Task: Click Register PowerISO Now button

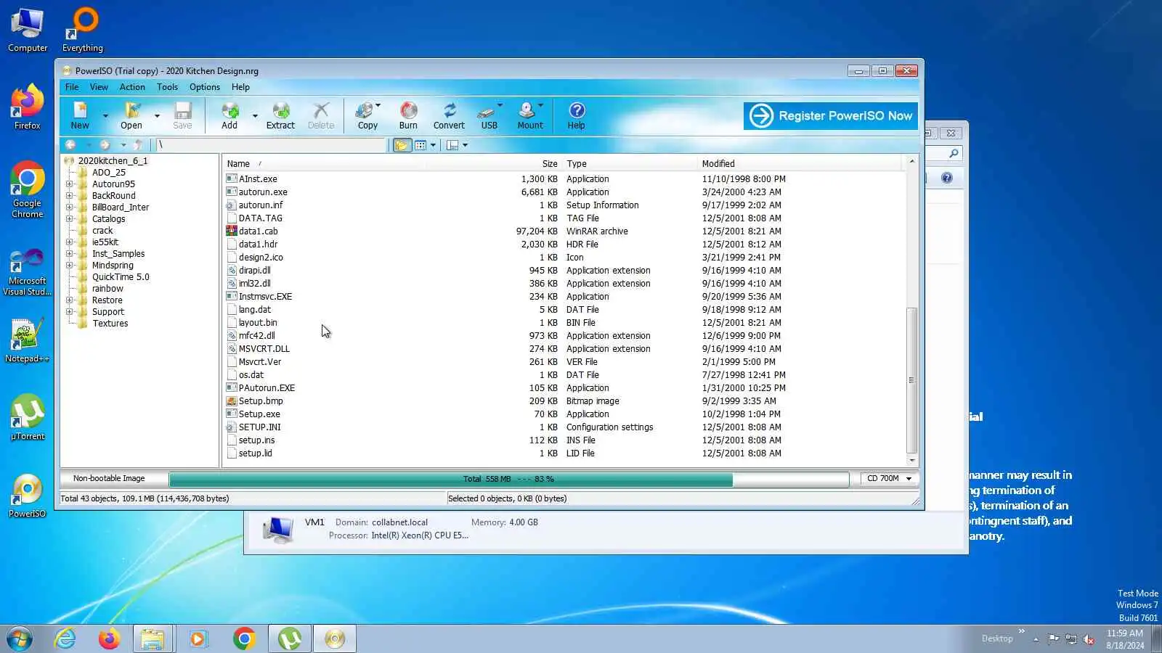Action: 831,115
